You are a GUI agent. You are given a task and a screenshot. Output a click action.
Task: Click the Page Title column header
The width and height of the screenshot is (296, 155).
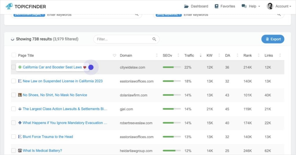tap(26, 55)
